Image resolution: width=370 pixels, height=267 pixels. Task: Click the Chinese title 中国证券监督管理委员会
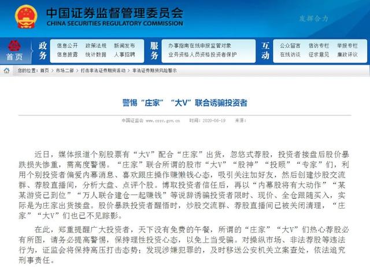pyautogui.click(x=114, y=13)
